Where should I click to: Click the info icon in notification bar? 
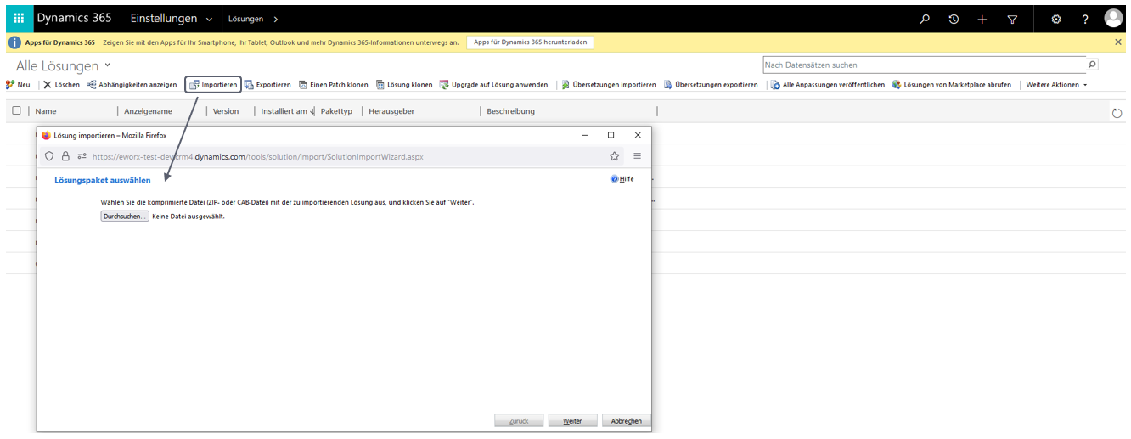tap(15, 42)
